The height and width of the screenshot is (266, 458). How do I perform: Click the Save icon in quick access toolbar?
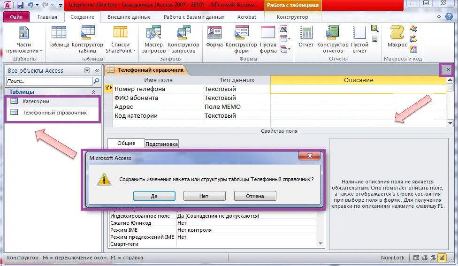[20, 5]
